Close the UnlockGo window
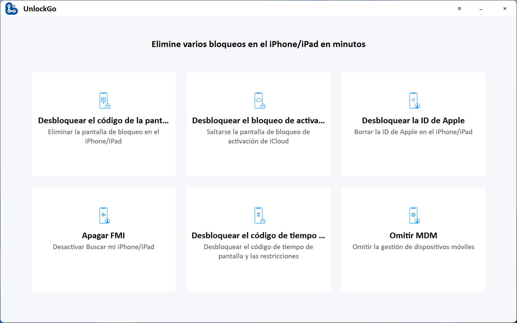 [x=505, y=9]
